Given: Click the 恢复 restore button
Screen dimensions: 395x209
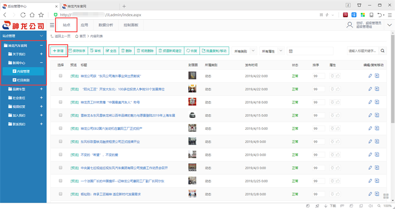Looking at the screenshot, I should pos(192,51).
